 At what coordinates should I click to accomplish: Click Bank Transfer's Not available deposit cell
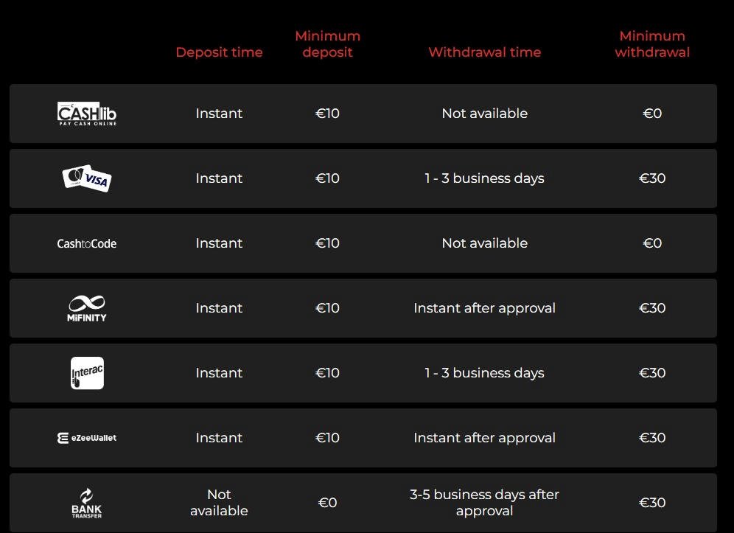(219, 503)
